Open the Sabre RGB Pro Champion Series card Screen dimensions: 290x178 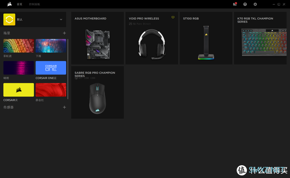coord(98,92)
